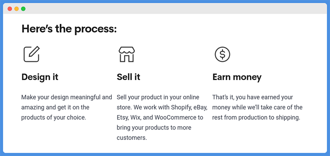Click the "Earn money" heading

(x=237, y=77)
